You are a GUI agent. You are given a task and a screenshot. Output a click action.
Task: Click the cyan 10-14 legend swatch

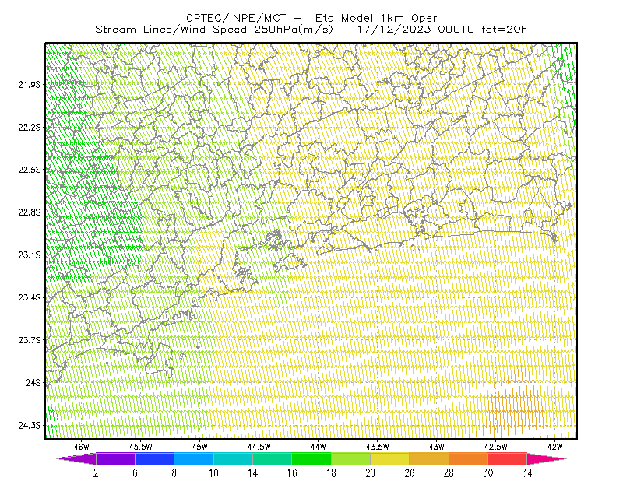point(233,458)
